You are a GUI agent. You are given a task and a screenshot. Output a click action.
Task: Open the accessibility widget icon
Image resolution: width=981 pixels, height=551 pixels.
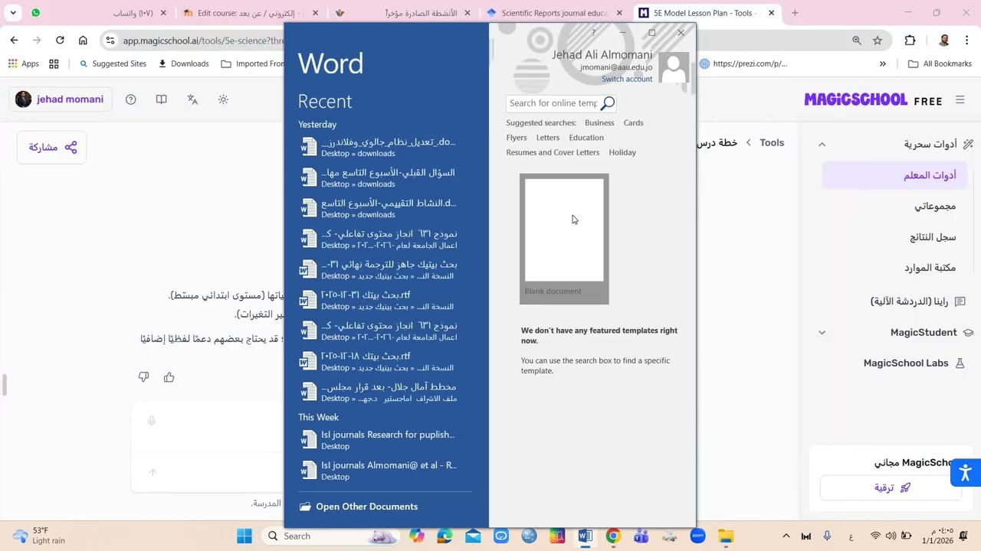(x=965, y=472)
